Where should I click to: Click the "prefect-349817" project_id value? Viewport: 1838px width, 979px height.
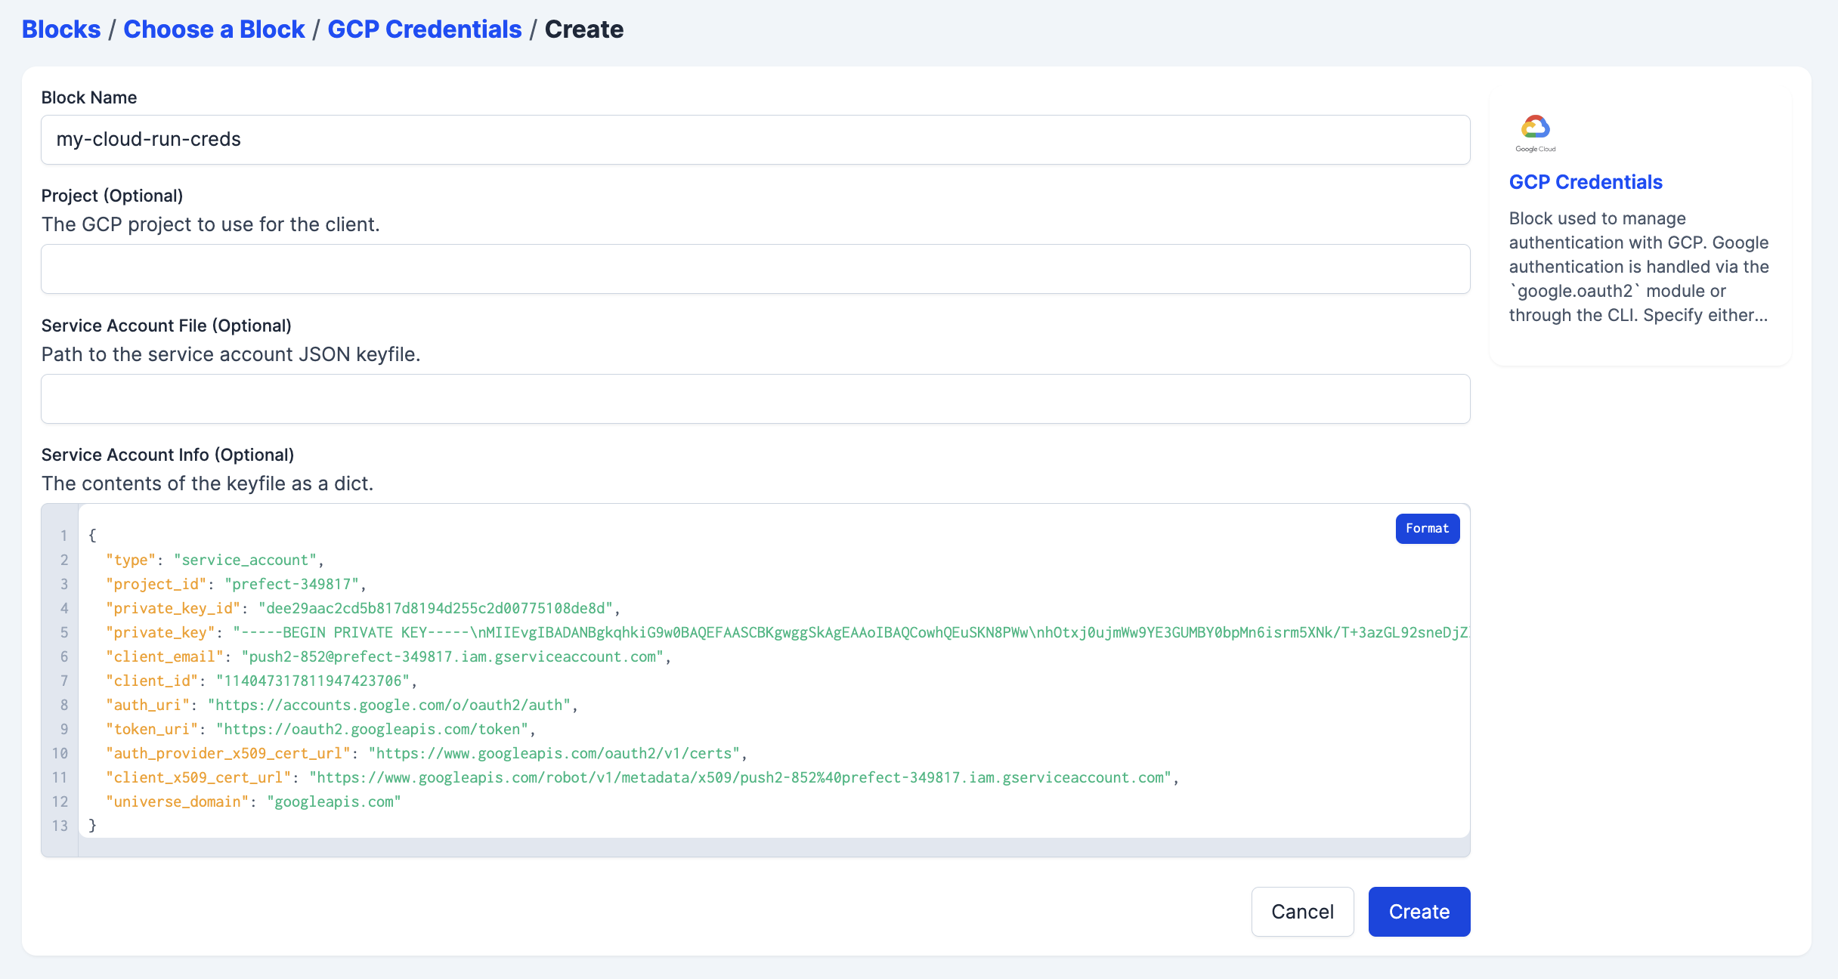(291, 584)
